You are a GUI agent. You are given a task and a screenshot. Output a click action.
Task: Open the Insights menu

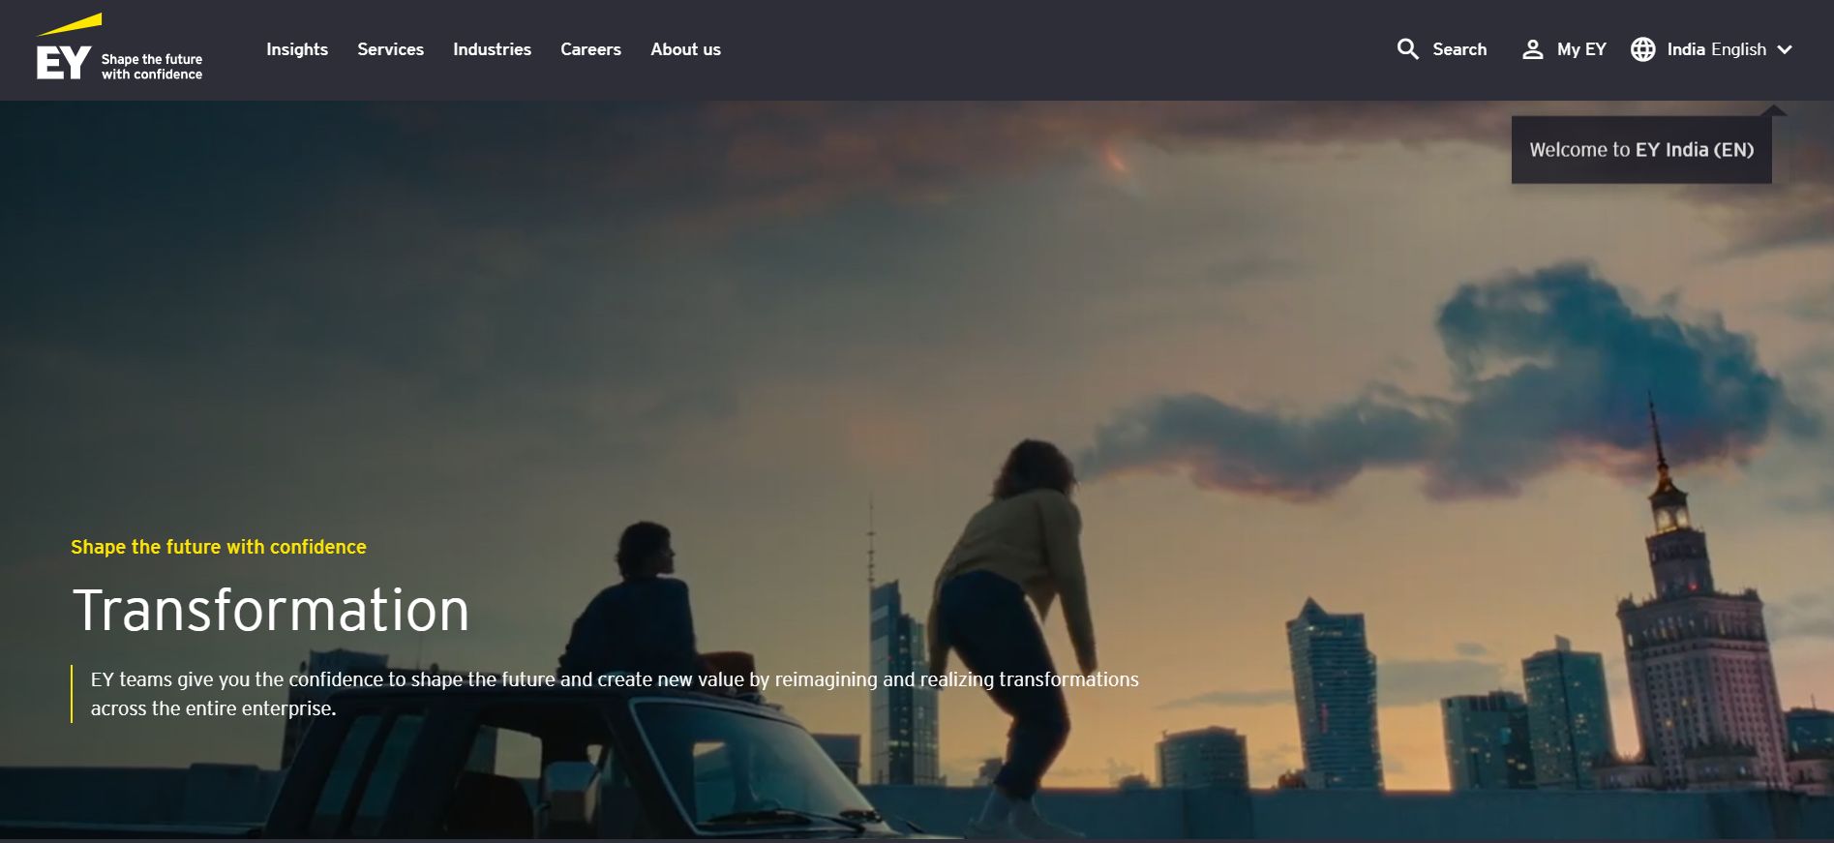click(x=297, y=49)
